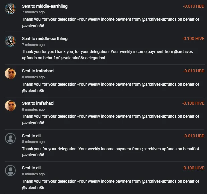This screenshot has width=207, height=194.
Task: Click memo text containing 'valentin86r delegation!'
Action: (x=108, y=55)
